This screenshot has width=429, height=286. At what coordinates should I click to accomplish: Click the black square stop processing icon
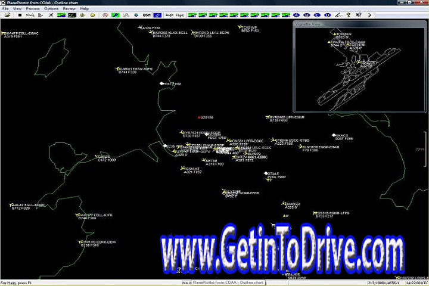20,15
